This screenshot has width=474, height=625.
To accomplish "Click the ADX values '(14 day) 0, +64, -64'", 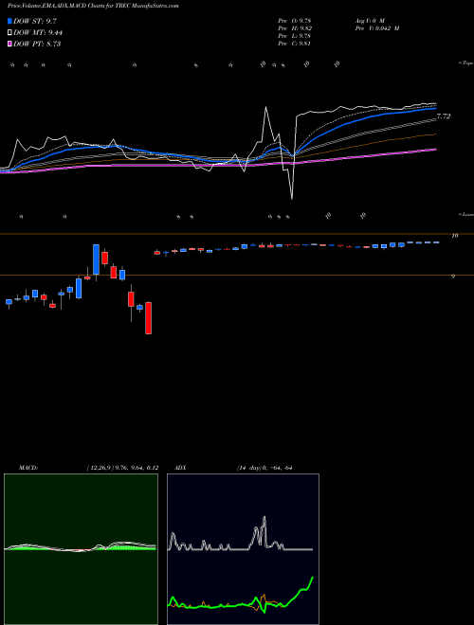I will coord(264,468).
